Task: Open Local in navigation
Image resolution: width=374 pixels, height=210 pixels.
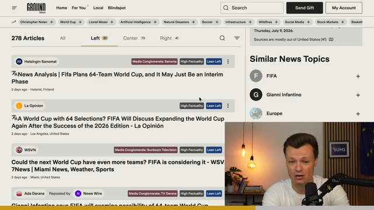Action: click(98, 8)
